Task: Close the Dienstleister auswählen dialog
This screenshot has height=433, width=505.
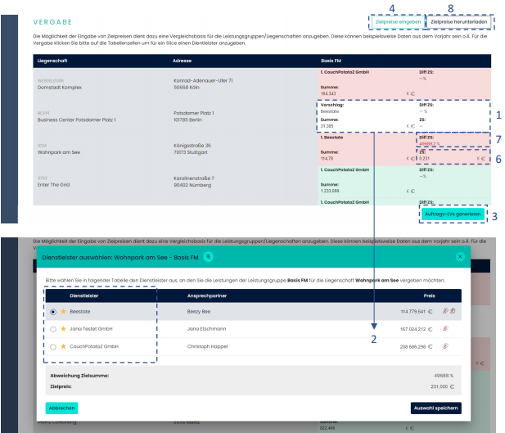Action: pyautogui.click(x=460, y=256)
